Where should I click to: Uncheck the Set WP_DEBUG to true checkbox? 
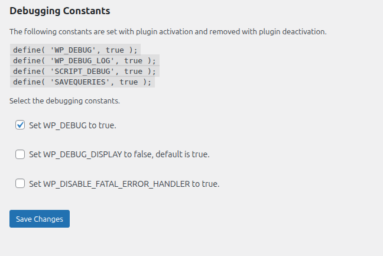click(x=20, y=125)
